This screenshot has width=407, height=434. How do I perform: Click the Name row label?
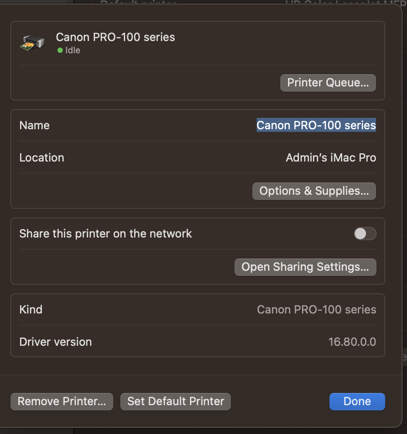34,125
